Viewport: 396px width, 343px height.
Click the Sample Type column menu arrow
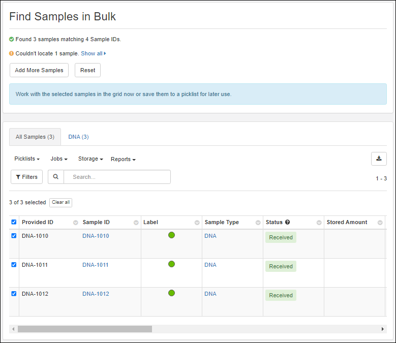(x=258, y=223)
